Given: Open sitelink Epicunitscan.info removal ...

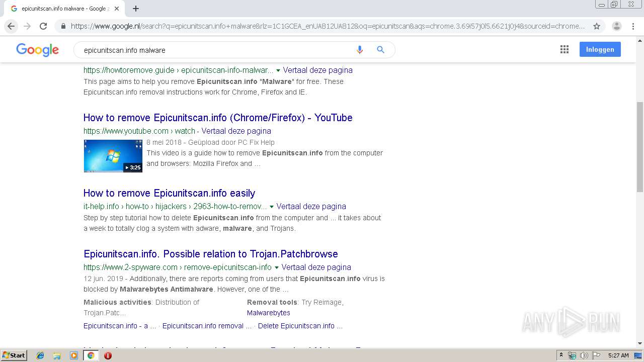Looking at the screenshot, I should click(x=207, y=326).
